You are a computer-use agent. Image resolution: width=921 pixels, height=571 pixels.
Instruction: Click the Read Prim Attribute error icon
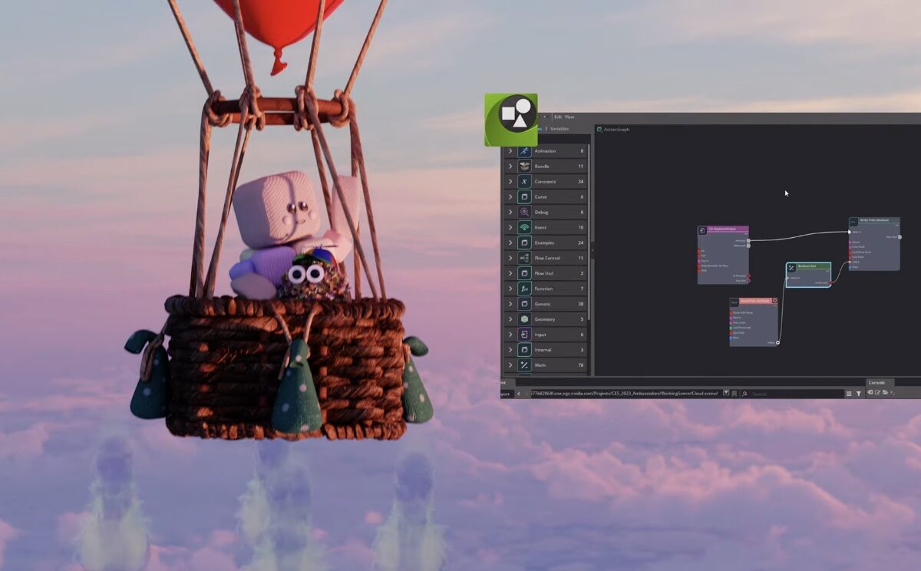774,301
